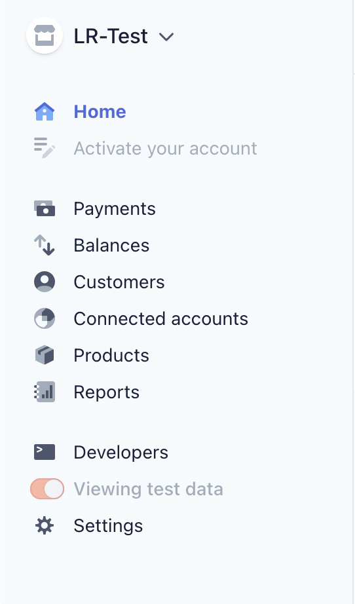Screen dimensions: 355x604
Task: Click the Activate your account pencil icon
Action: click(45, 148)
